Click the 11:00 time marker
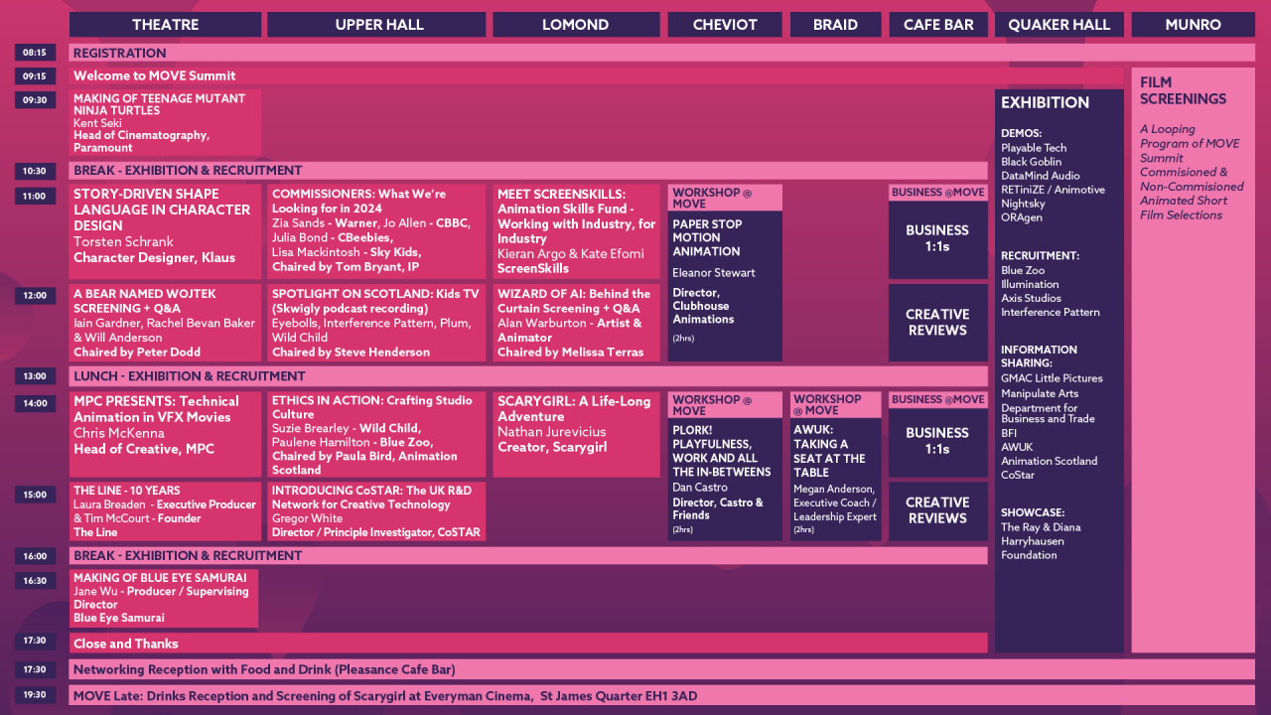This screenshot has height=715, width=1271. pyautogui.click(x=35, y=196)
